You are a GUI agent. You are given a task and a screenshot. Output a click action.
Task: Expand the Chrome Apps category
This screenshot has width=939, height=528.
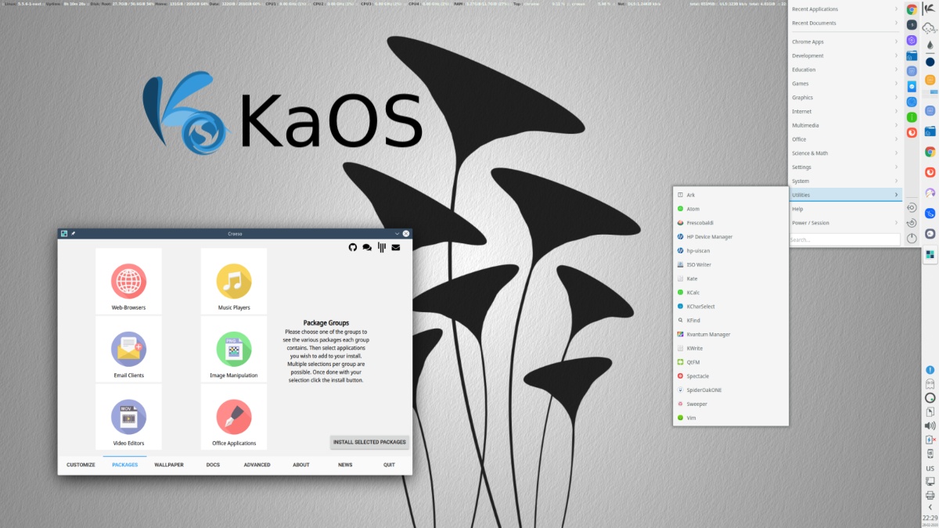[x=845, y=41]
